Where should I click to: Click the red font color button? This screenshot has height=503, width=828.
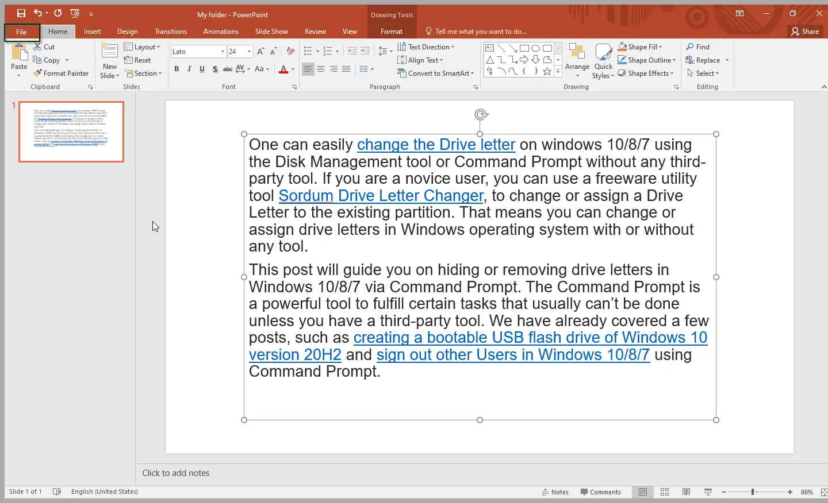283,69
